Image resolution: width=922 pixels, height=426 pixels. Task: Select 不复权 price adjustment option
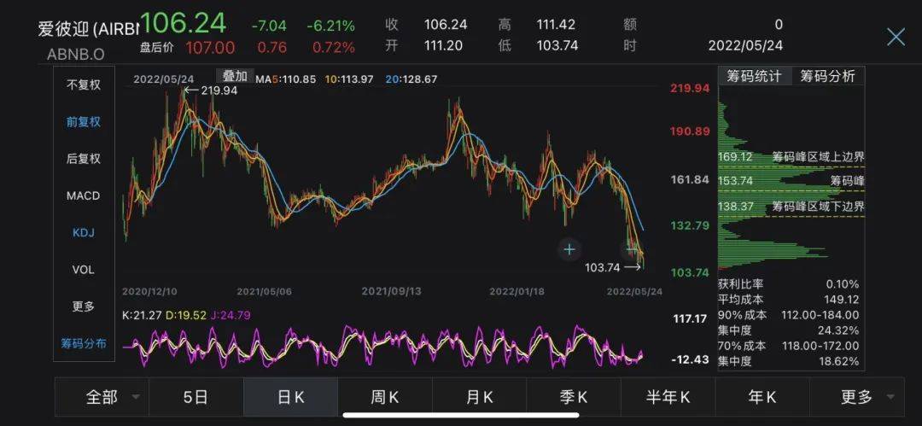click(x=84, y=85)
